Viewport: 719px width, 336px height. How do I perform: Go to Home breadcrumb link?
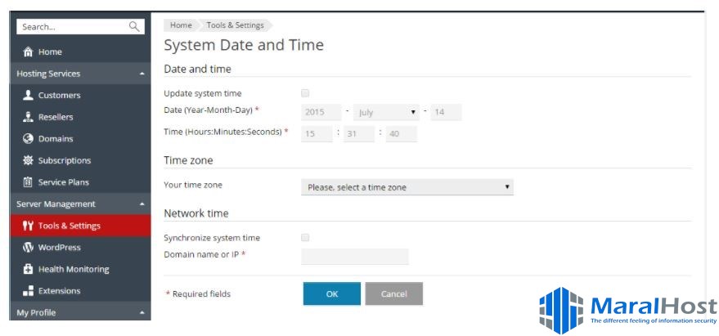point(181,25)
